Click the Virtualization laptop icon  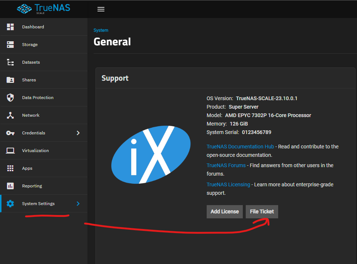click(10, 151)
